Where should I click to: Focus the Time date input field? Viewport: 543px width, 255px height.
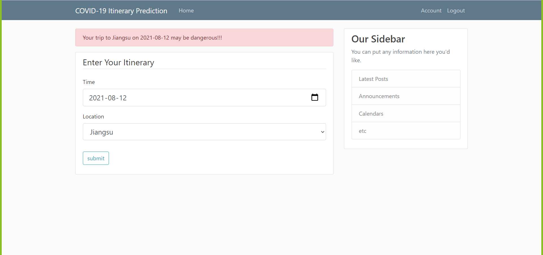(204, 98)
